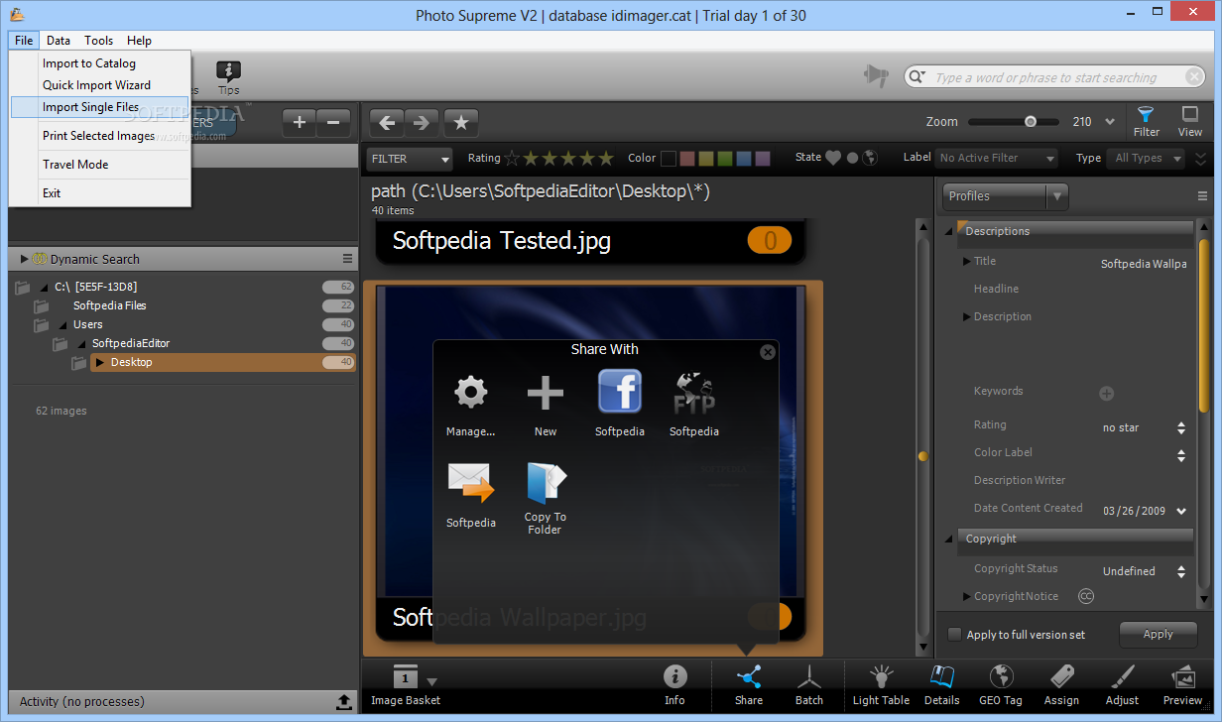The height and width of the screenshot is (722, 1222).
Task: Expand the Description field
Action: point(967,316)
